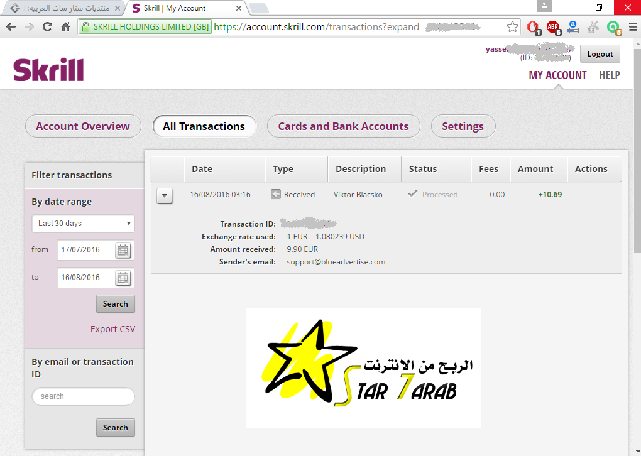Reload the page with browser refresh icon
Viewport: 641px width, 456px height.
pos(47,27)
